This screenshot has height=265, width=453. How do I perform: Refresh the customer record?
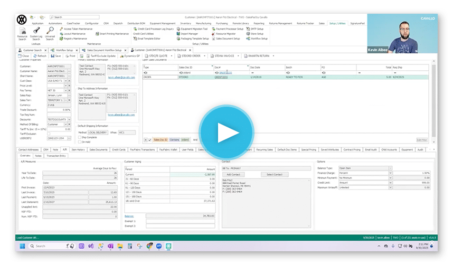pyautogui.click(x=40, y=55)
